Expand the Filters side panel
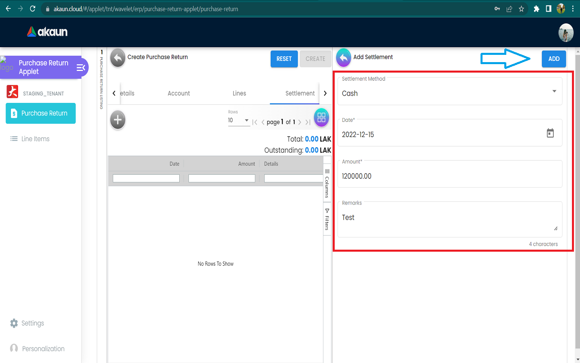580x363 pixels. tap(327, 220)
